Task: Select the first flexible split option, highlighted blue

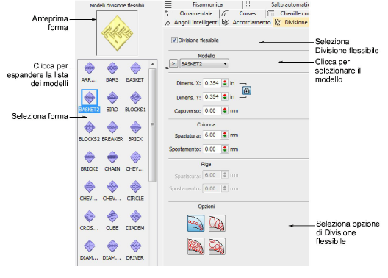Action: [195, 223]
